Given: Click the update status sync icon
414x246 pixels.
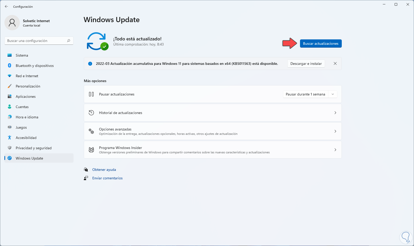Looking at the screenshot, I should pos(98,41).
